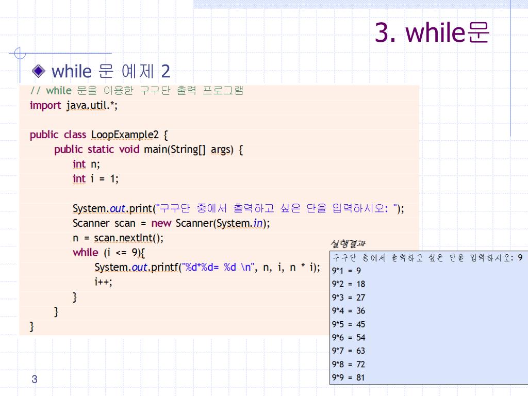Click output row '9*8 = 72'
The height and width of the screenshot is (396, 528).
(x=348, y=364)
